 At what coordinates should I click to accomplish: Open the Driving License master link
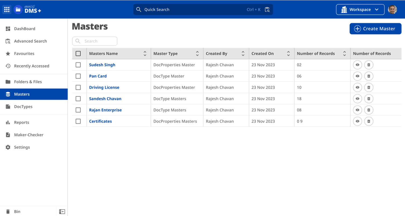click(104, 87)
